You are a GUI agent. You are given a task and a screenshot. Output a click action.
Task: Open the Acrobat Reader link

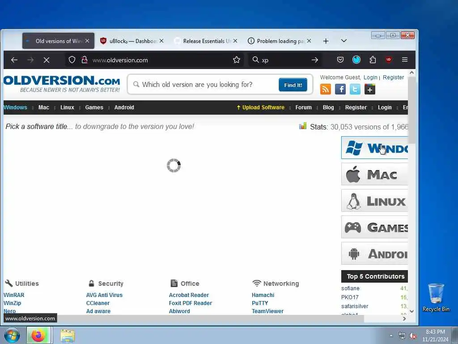[x=189, y=295]
